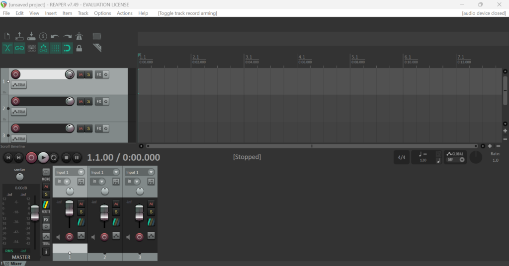Open the Track menu
Screen dimensions: 509x266
pos(83,13)
